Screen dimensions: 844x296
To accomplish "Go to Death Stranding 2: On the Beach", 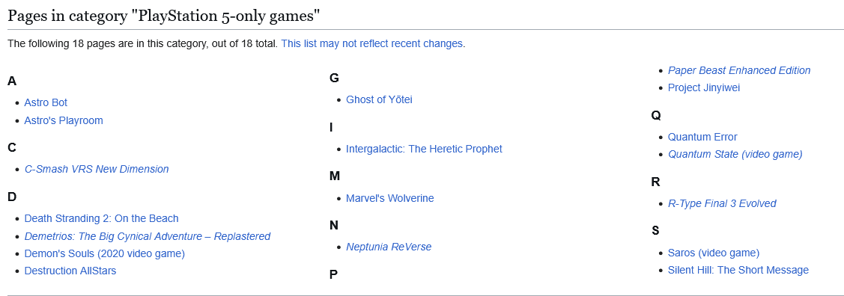I will click(x=101, y=219).
